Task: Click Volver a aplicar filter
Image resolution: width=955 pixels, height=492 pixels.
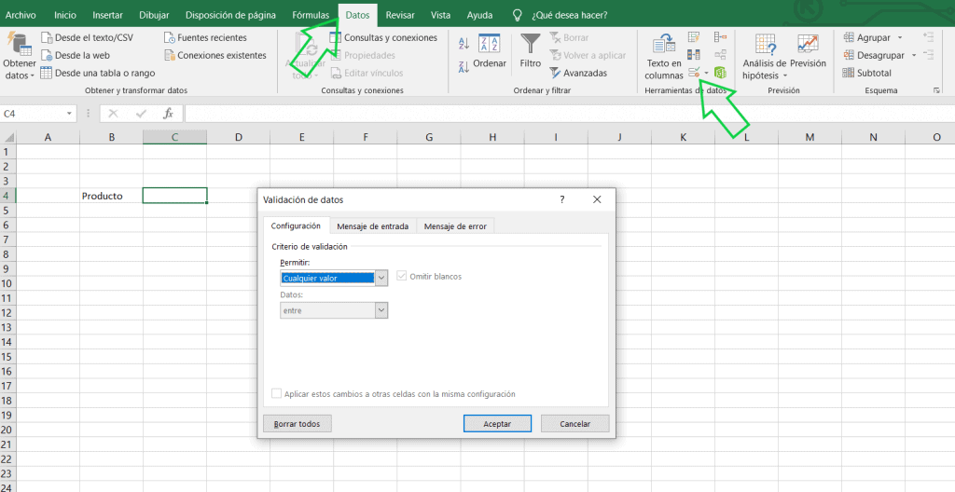Action: (x=588, y=55)
